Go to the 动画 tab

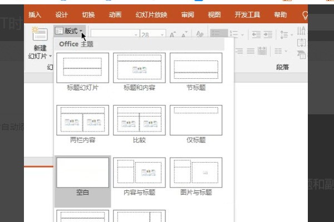(x=115, y=14)
